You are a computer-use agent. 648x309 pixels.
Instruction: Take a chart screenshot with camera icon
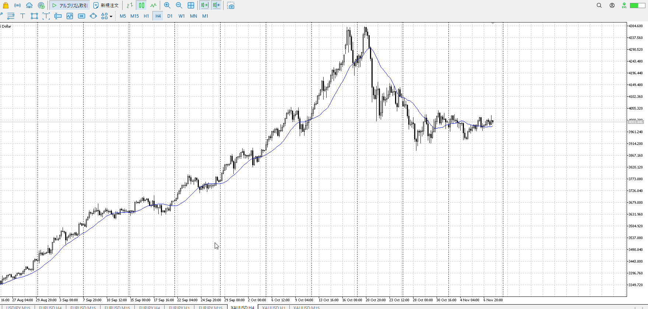point(231,6)
